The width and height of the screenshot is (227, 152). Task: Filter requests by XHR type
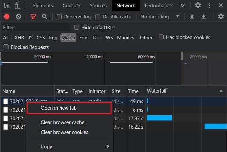click(19, 38)
